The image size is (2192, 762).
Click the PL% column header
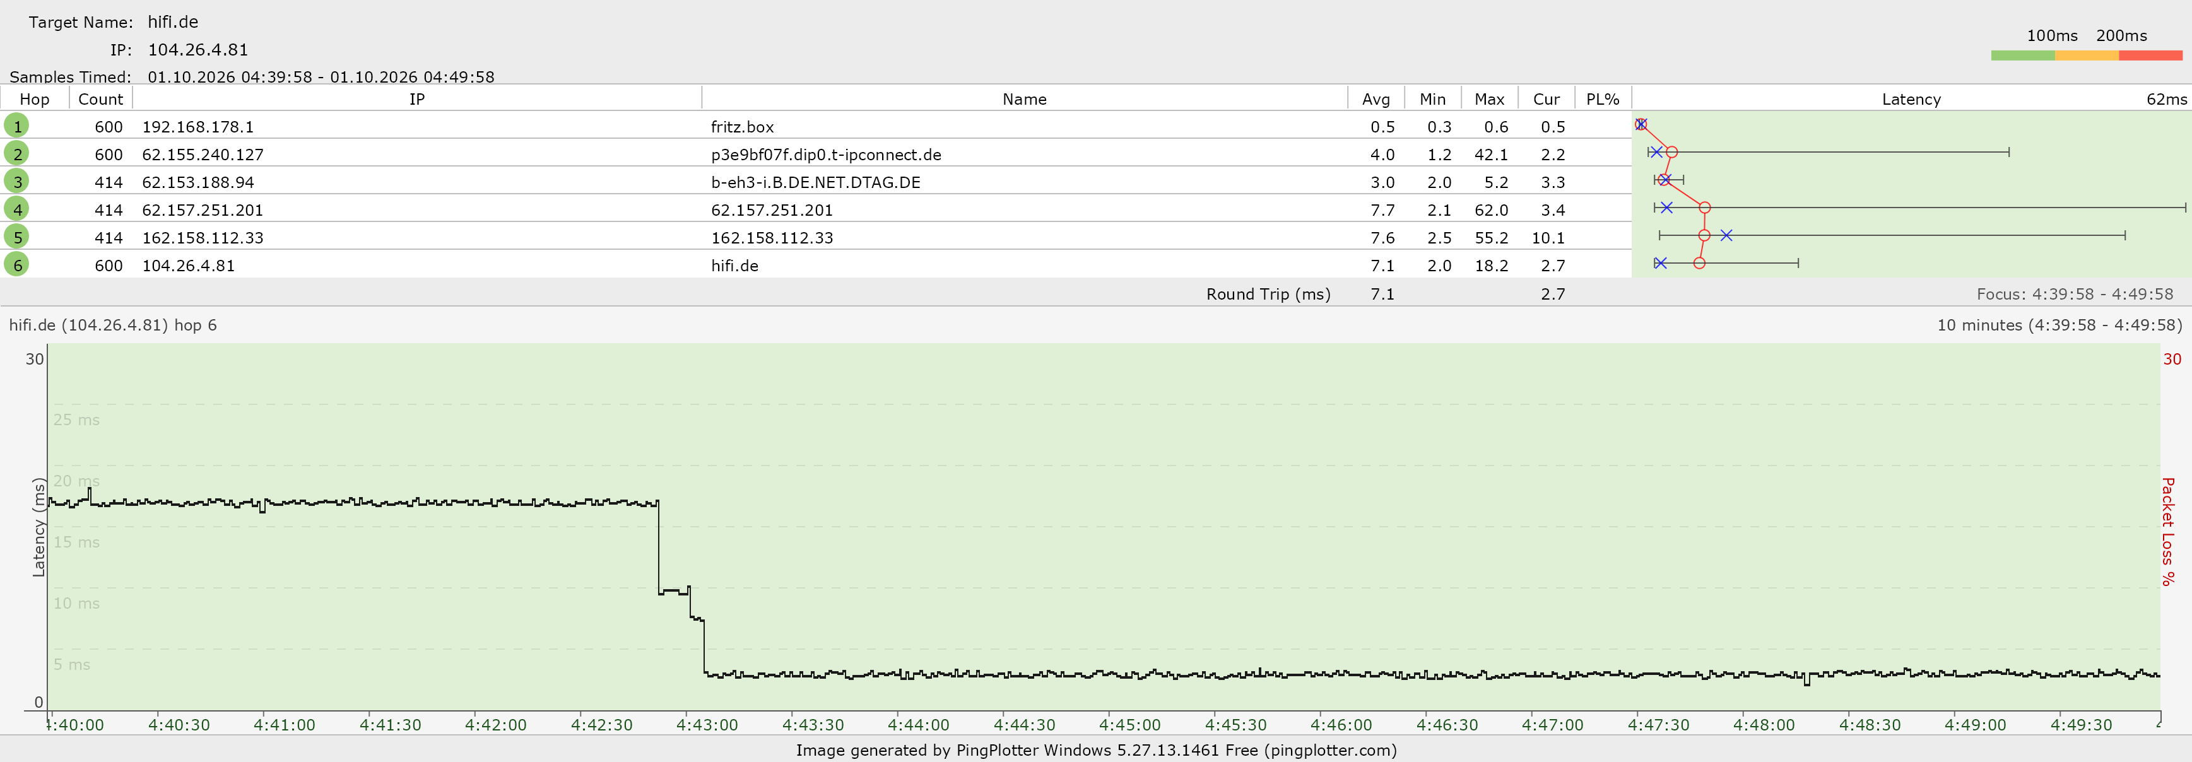point(1603,98)
